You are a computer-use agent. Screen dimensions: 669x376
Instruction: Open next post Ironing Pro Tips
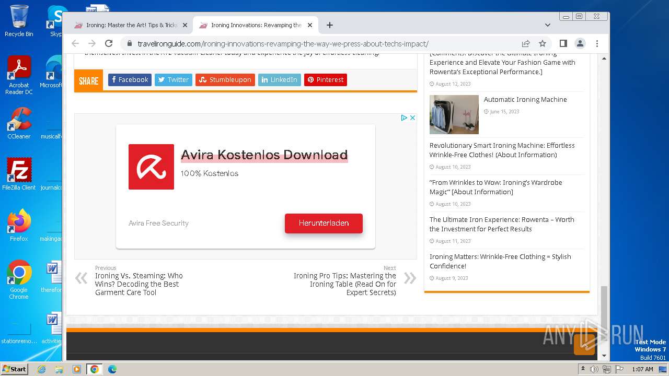344,284
